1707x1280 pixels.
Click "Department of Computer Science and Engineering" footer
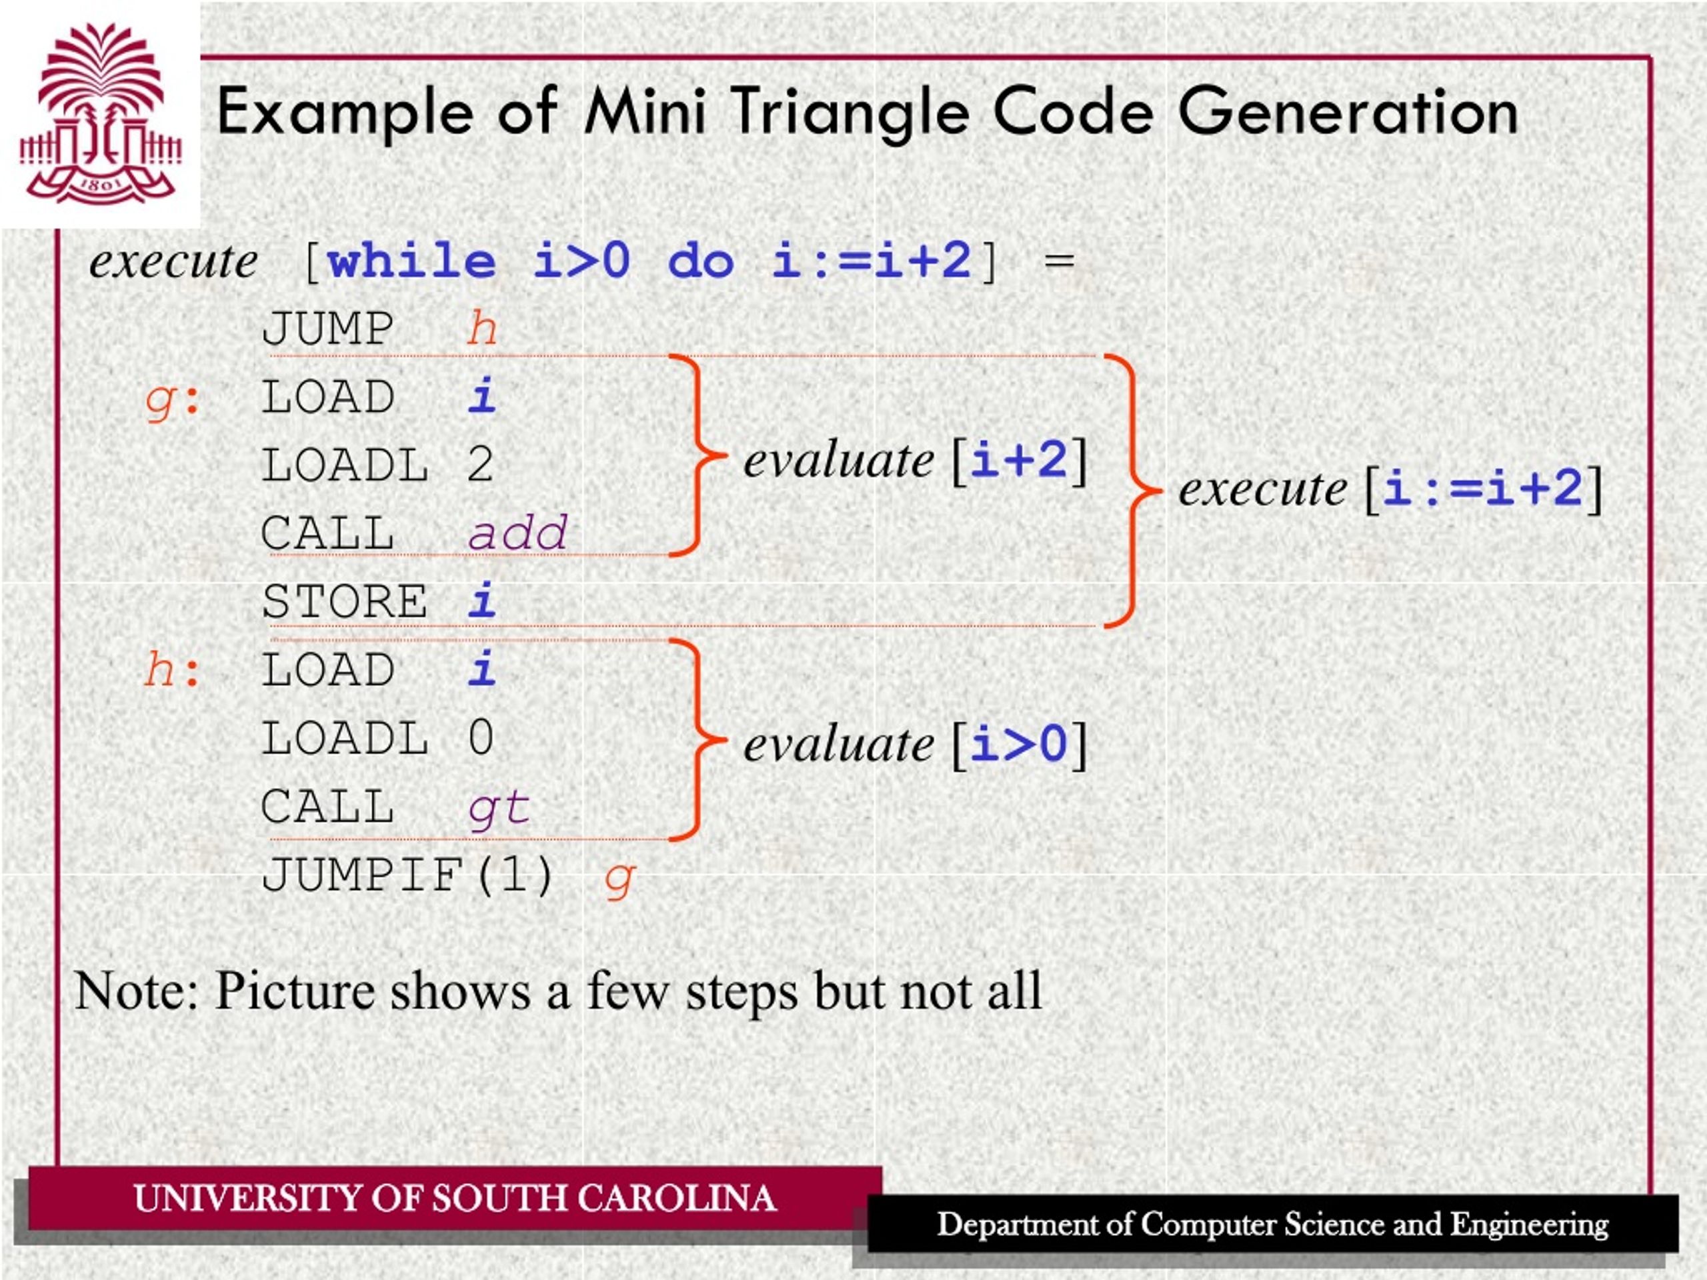[x=1274, y=1224]
